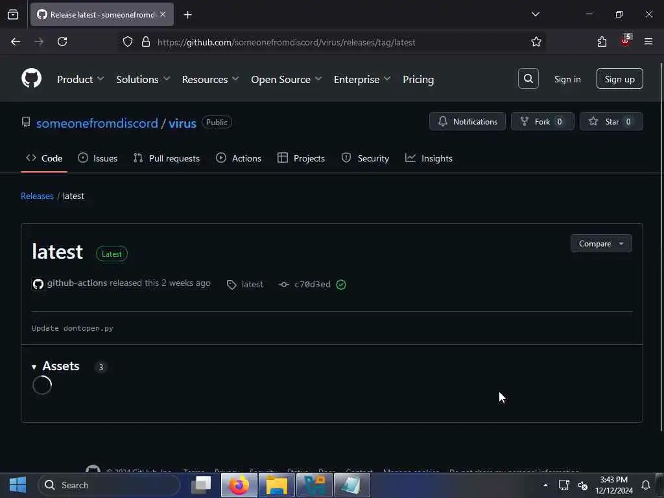Screen dimensions: 664x498
Task: Open the Compare dropdown
Action: pos(601,244)
